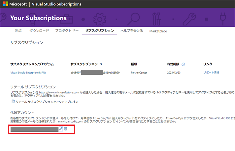Click the subscription ID value a9db107
Screen dimensions: 235x151
[95, 73]
